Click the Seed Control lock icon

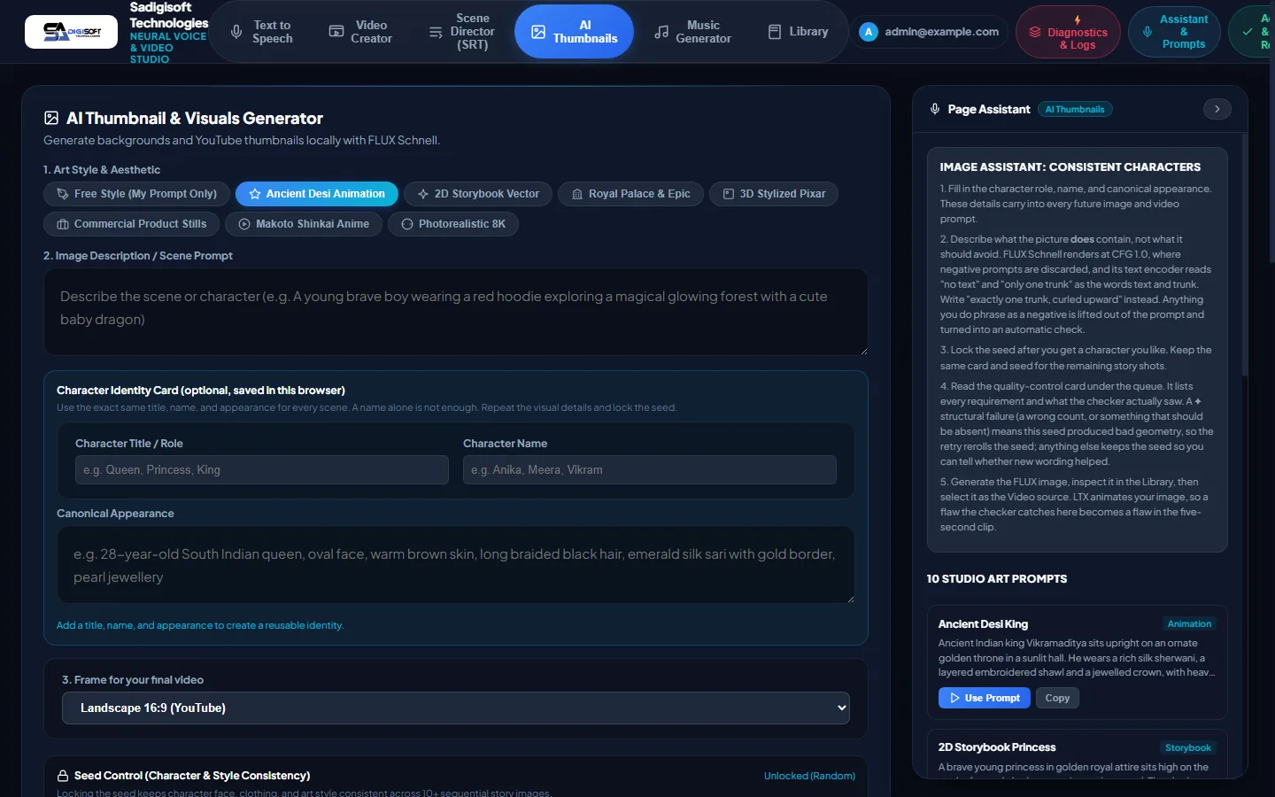63,776
